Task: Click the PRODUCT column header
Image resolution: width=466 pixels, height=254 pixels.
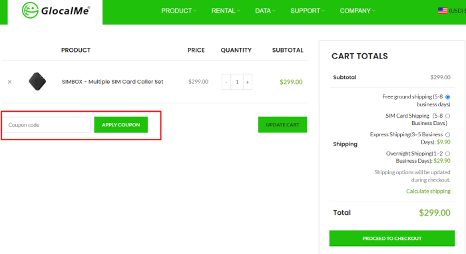Action: pos(76,50)
